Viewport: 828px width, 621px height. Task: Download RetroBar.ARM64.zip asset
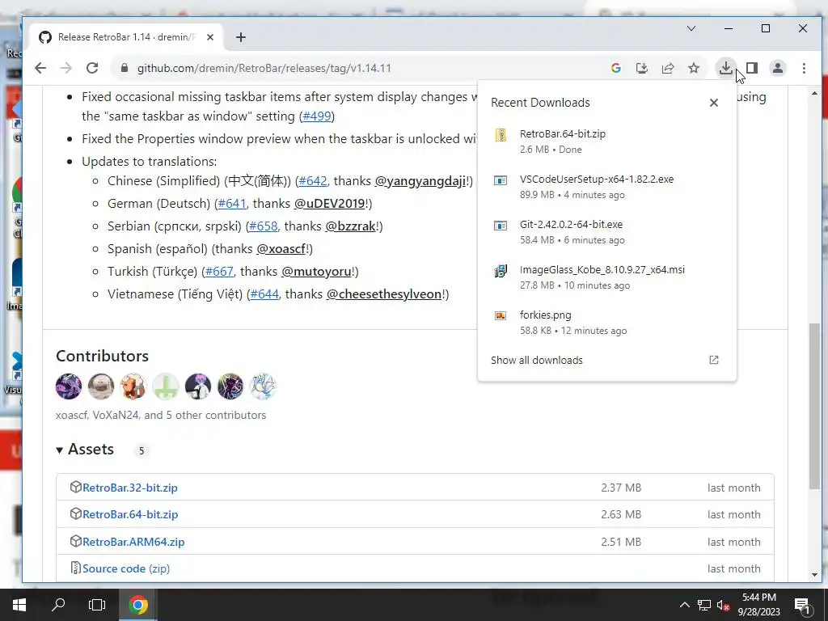(x=133, y=542)
